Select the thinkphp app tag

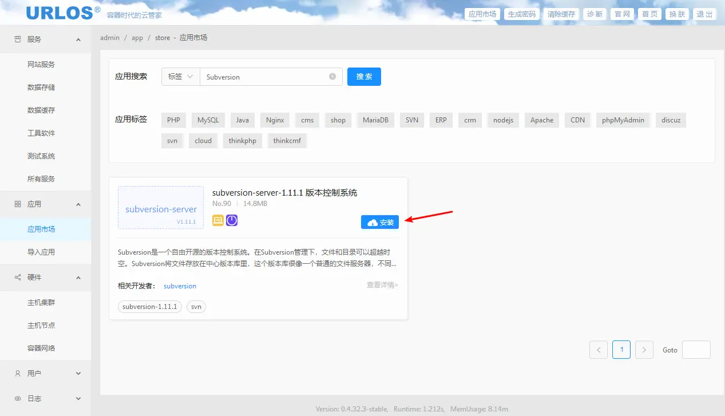(243, 141)
